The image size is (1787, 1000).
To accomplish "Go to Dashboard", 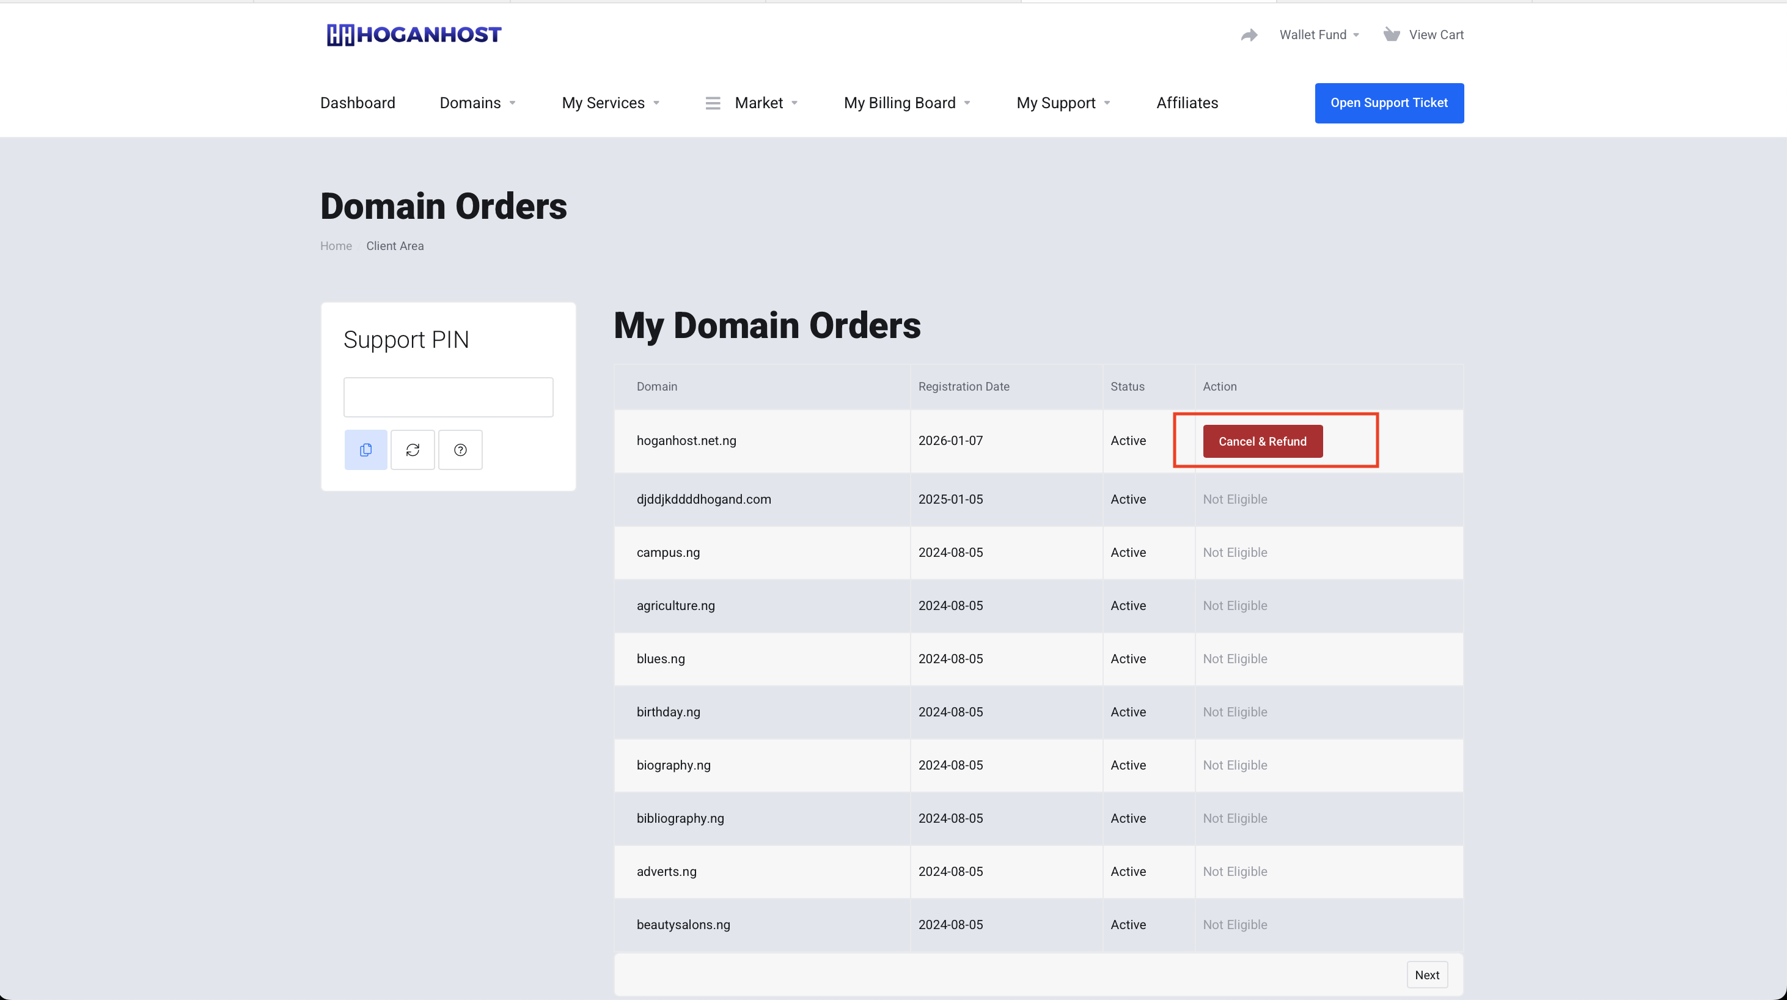I will coord(358,103).
